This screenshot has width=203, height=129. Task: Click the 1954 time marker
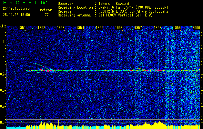pyautogui.click(x=80, y=27)
